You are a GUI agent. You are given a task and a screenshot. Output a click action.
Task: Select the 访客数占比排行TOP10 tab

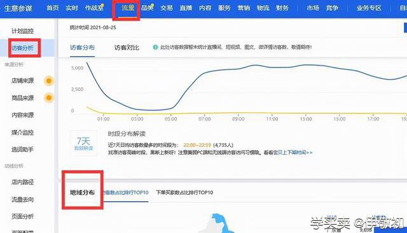(x=126, y=192)
